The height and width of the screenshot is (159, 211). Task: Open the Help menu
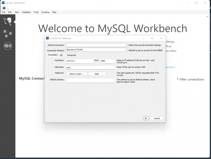(x=54, y=12)
